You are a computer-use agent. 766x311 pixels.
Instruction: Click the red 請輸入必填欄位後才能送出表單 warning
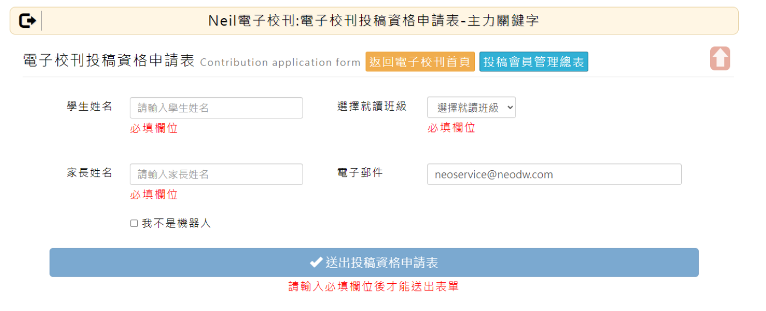pos(374,286)
